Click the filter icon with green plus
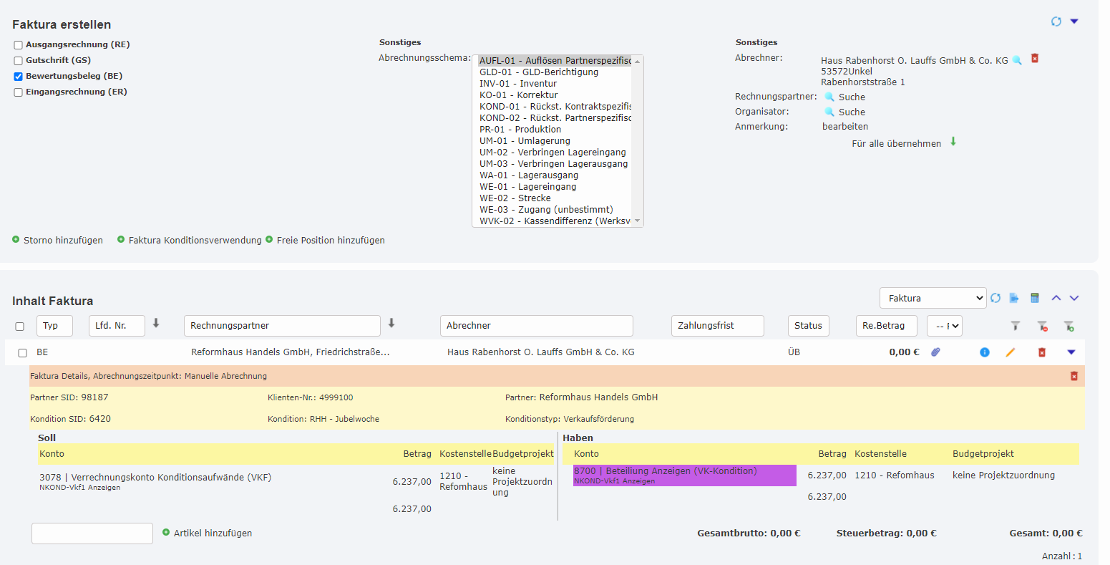The width and height of the screenshot is (1110, 565). 1068,326
